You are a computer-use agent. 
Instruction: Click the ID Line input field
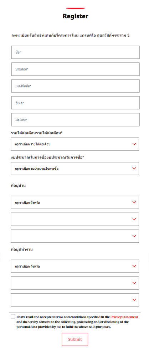coord(76,120)
